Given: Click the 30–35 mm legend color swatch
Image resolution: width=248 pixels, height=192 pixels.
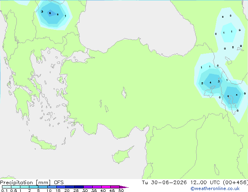Looking at the screenshot, I should click(88, 187).
